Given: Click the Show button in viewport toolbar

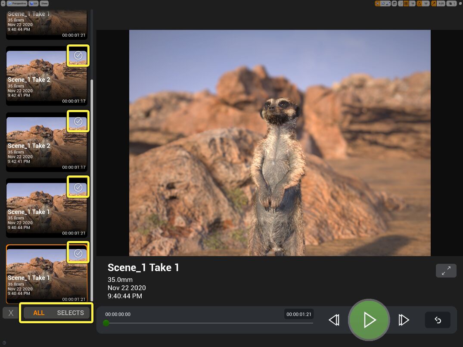Looking at the screenshot, I should tap(44, 3).
